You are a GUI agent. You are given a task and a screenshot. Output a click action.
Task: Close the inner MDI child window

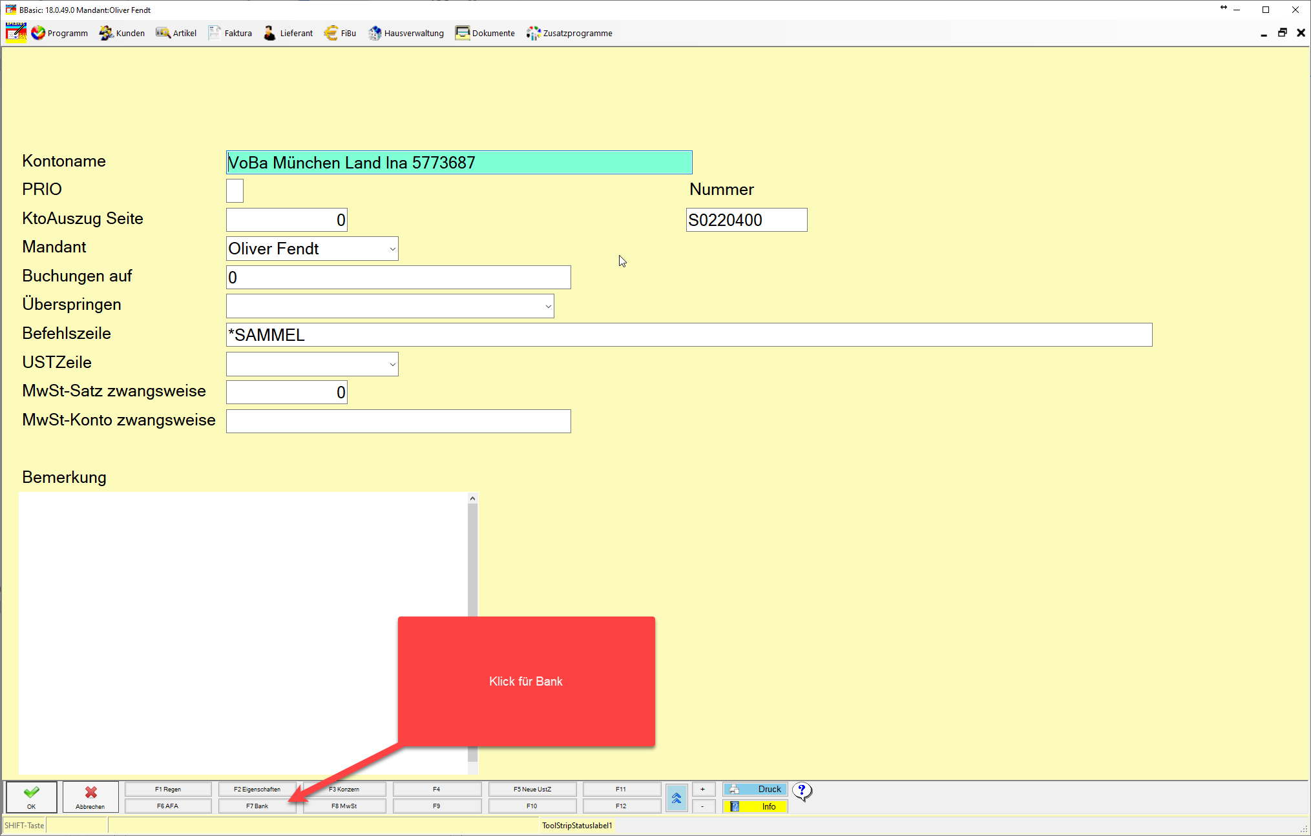[x=1301, y=33]
